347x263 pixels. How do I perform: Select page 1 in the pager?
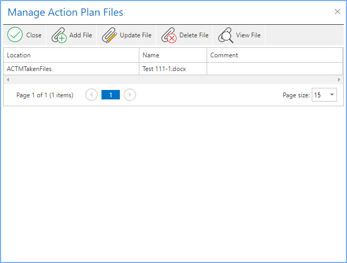[x=110, y=95]
